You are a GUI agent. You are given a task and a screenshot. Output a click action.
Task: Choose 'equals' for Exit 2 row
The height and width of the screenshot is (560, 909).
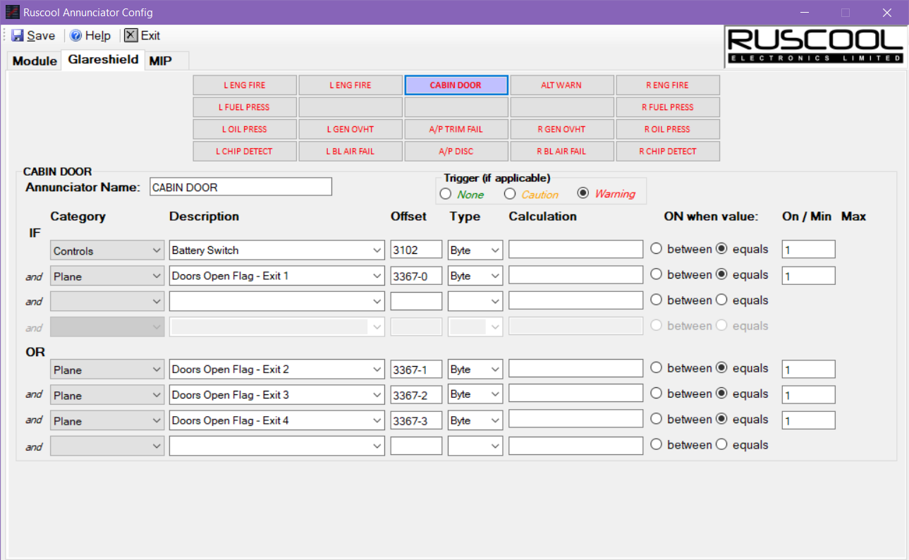[x=721, y=367]
